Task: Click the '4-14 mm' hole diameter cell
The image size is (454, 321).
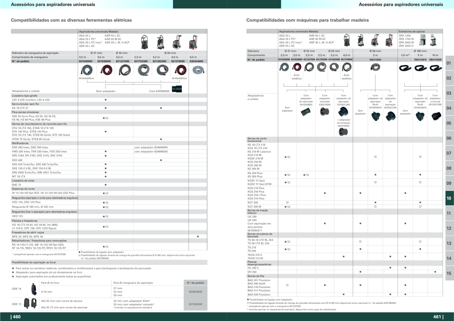Action: 47,292
